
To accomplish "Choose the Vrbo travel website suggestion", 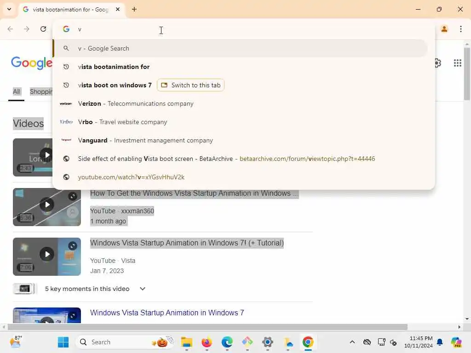I will point(240,122).
